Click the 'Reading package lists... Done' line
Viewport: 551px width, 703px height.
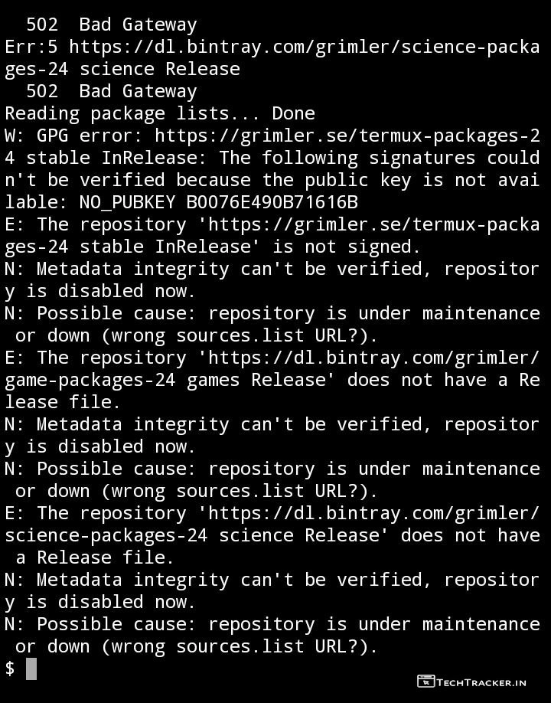(x=159, y=113)
